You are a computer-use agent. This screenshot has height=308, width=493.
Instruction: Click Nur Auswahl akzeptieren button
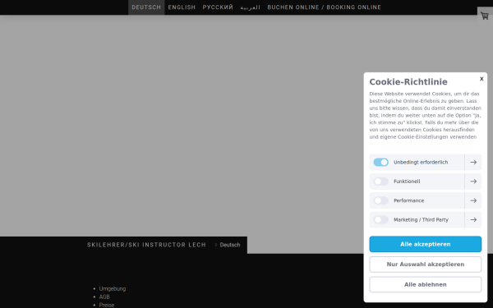click(425, 264)
